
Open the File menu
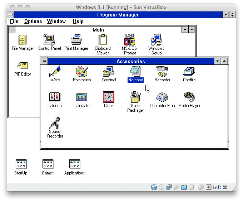coord(14,21)
